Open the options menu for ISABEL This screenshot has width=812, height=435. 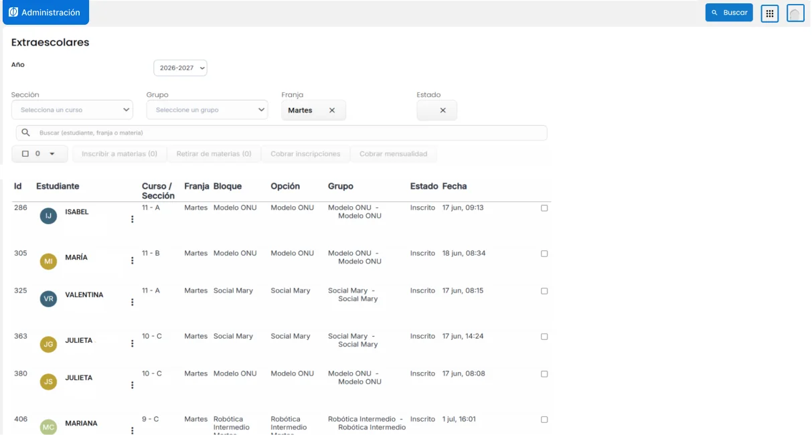pos(132,219)
